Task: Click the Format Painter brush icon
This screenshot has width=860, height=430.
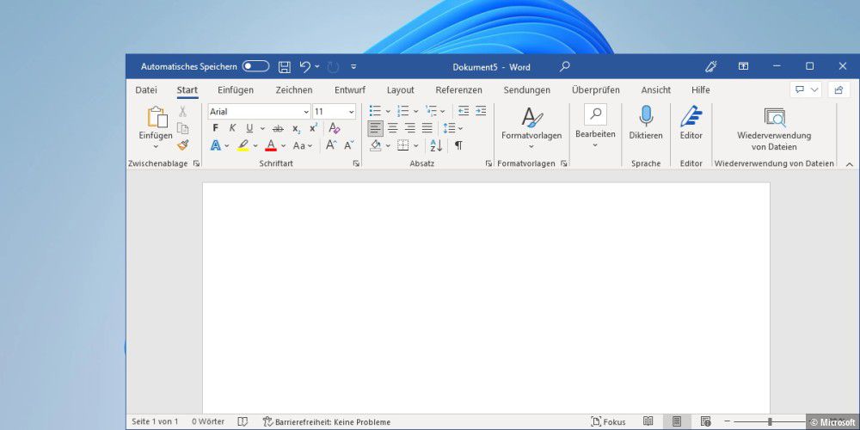Action: point(182,144)
